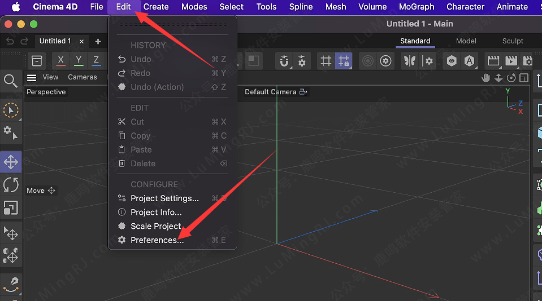Screen dimensions: 542x301
Task: Click the viewport pan hand icon
Action: point(485,78)
